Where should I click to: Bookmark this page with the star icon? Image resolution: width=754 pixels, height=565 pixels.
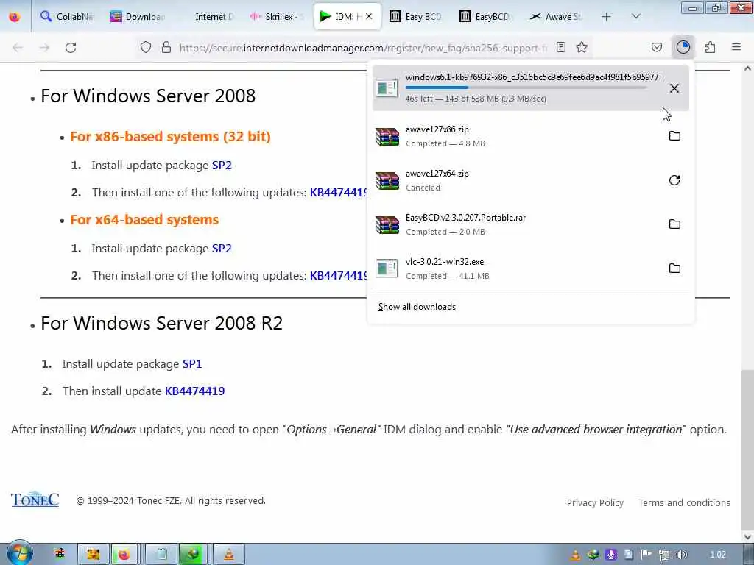pos(582,47)
